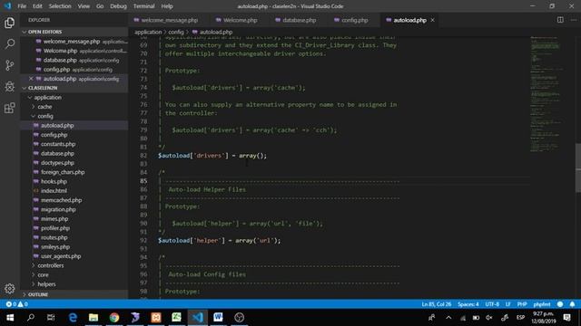Expand the helpers folder
The height and width of the screenshot is (326, 581).
pos(46,284)
